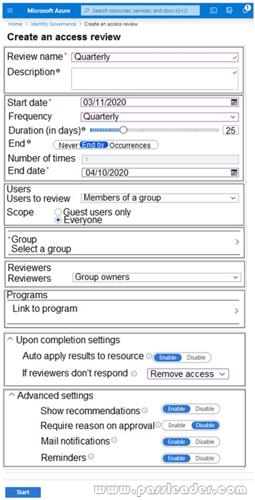
Task: Open Start date calendar picker icon
Action: [x=234, y=102]
